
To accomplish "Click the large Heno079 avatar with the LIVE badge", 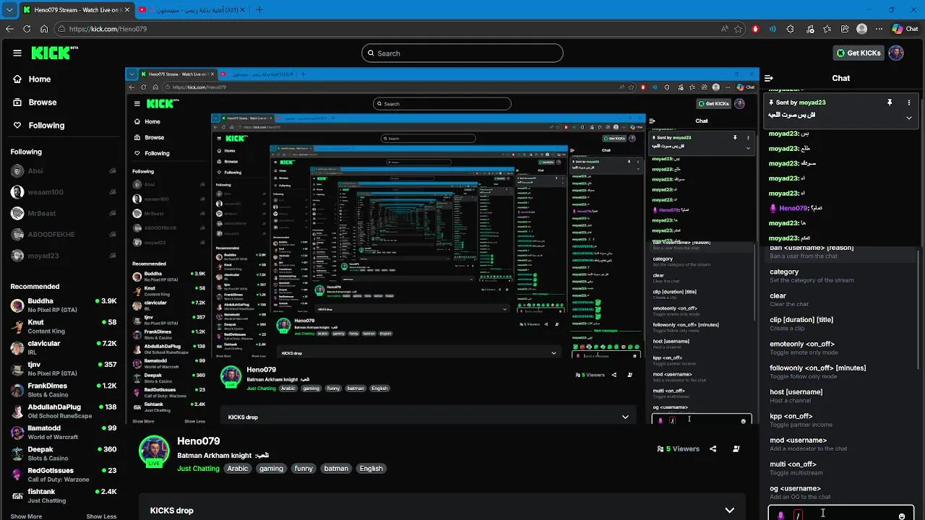I will click(154, 451).
